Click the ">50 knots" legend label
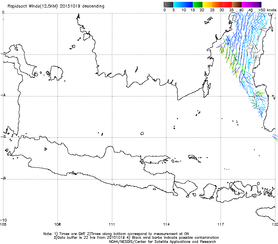 pos(267,10)
